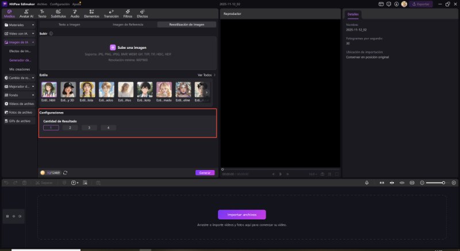
Task: Click the Export button at top right
Action: pyautogui.click(x=421, y=4)
